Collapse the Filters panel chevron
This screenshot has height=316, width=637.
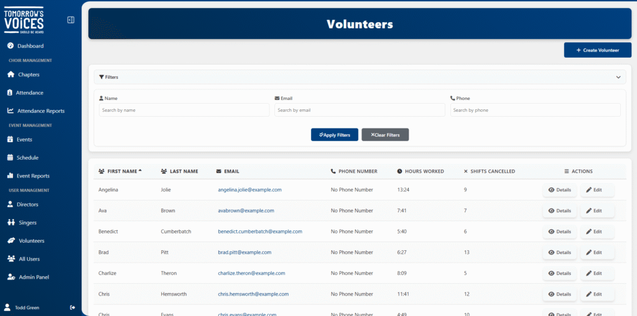point(618,78)
